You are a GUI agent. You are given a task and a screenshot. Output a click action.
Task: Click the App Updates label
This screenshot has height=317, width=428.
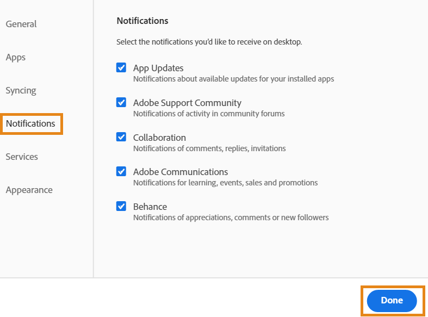(x=158, y=68)
